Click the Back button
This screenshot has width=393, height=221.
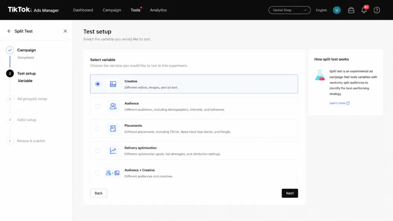(99, 193)
